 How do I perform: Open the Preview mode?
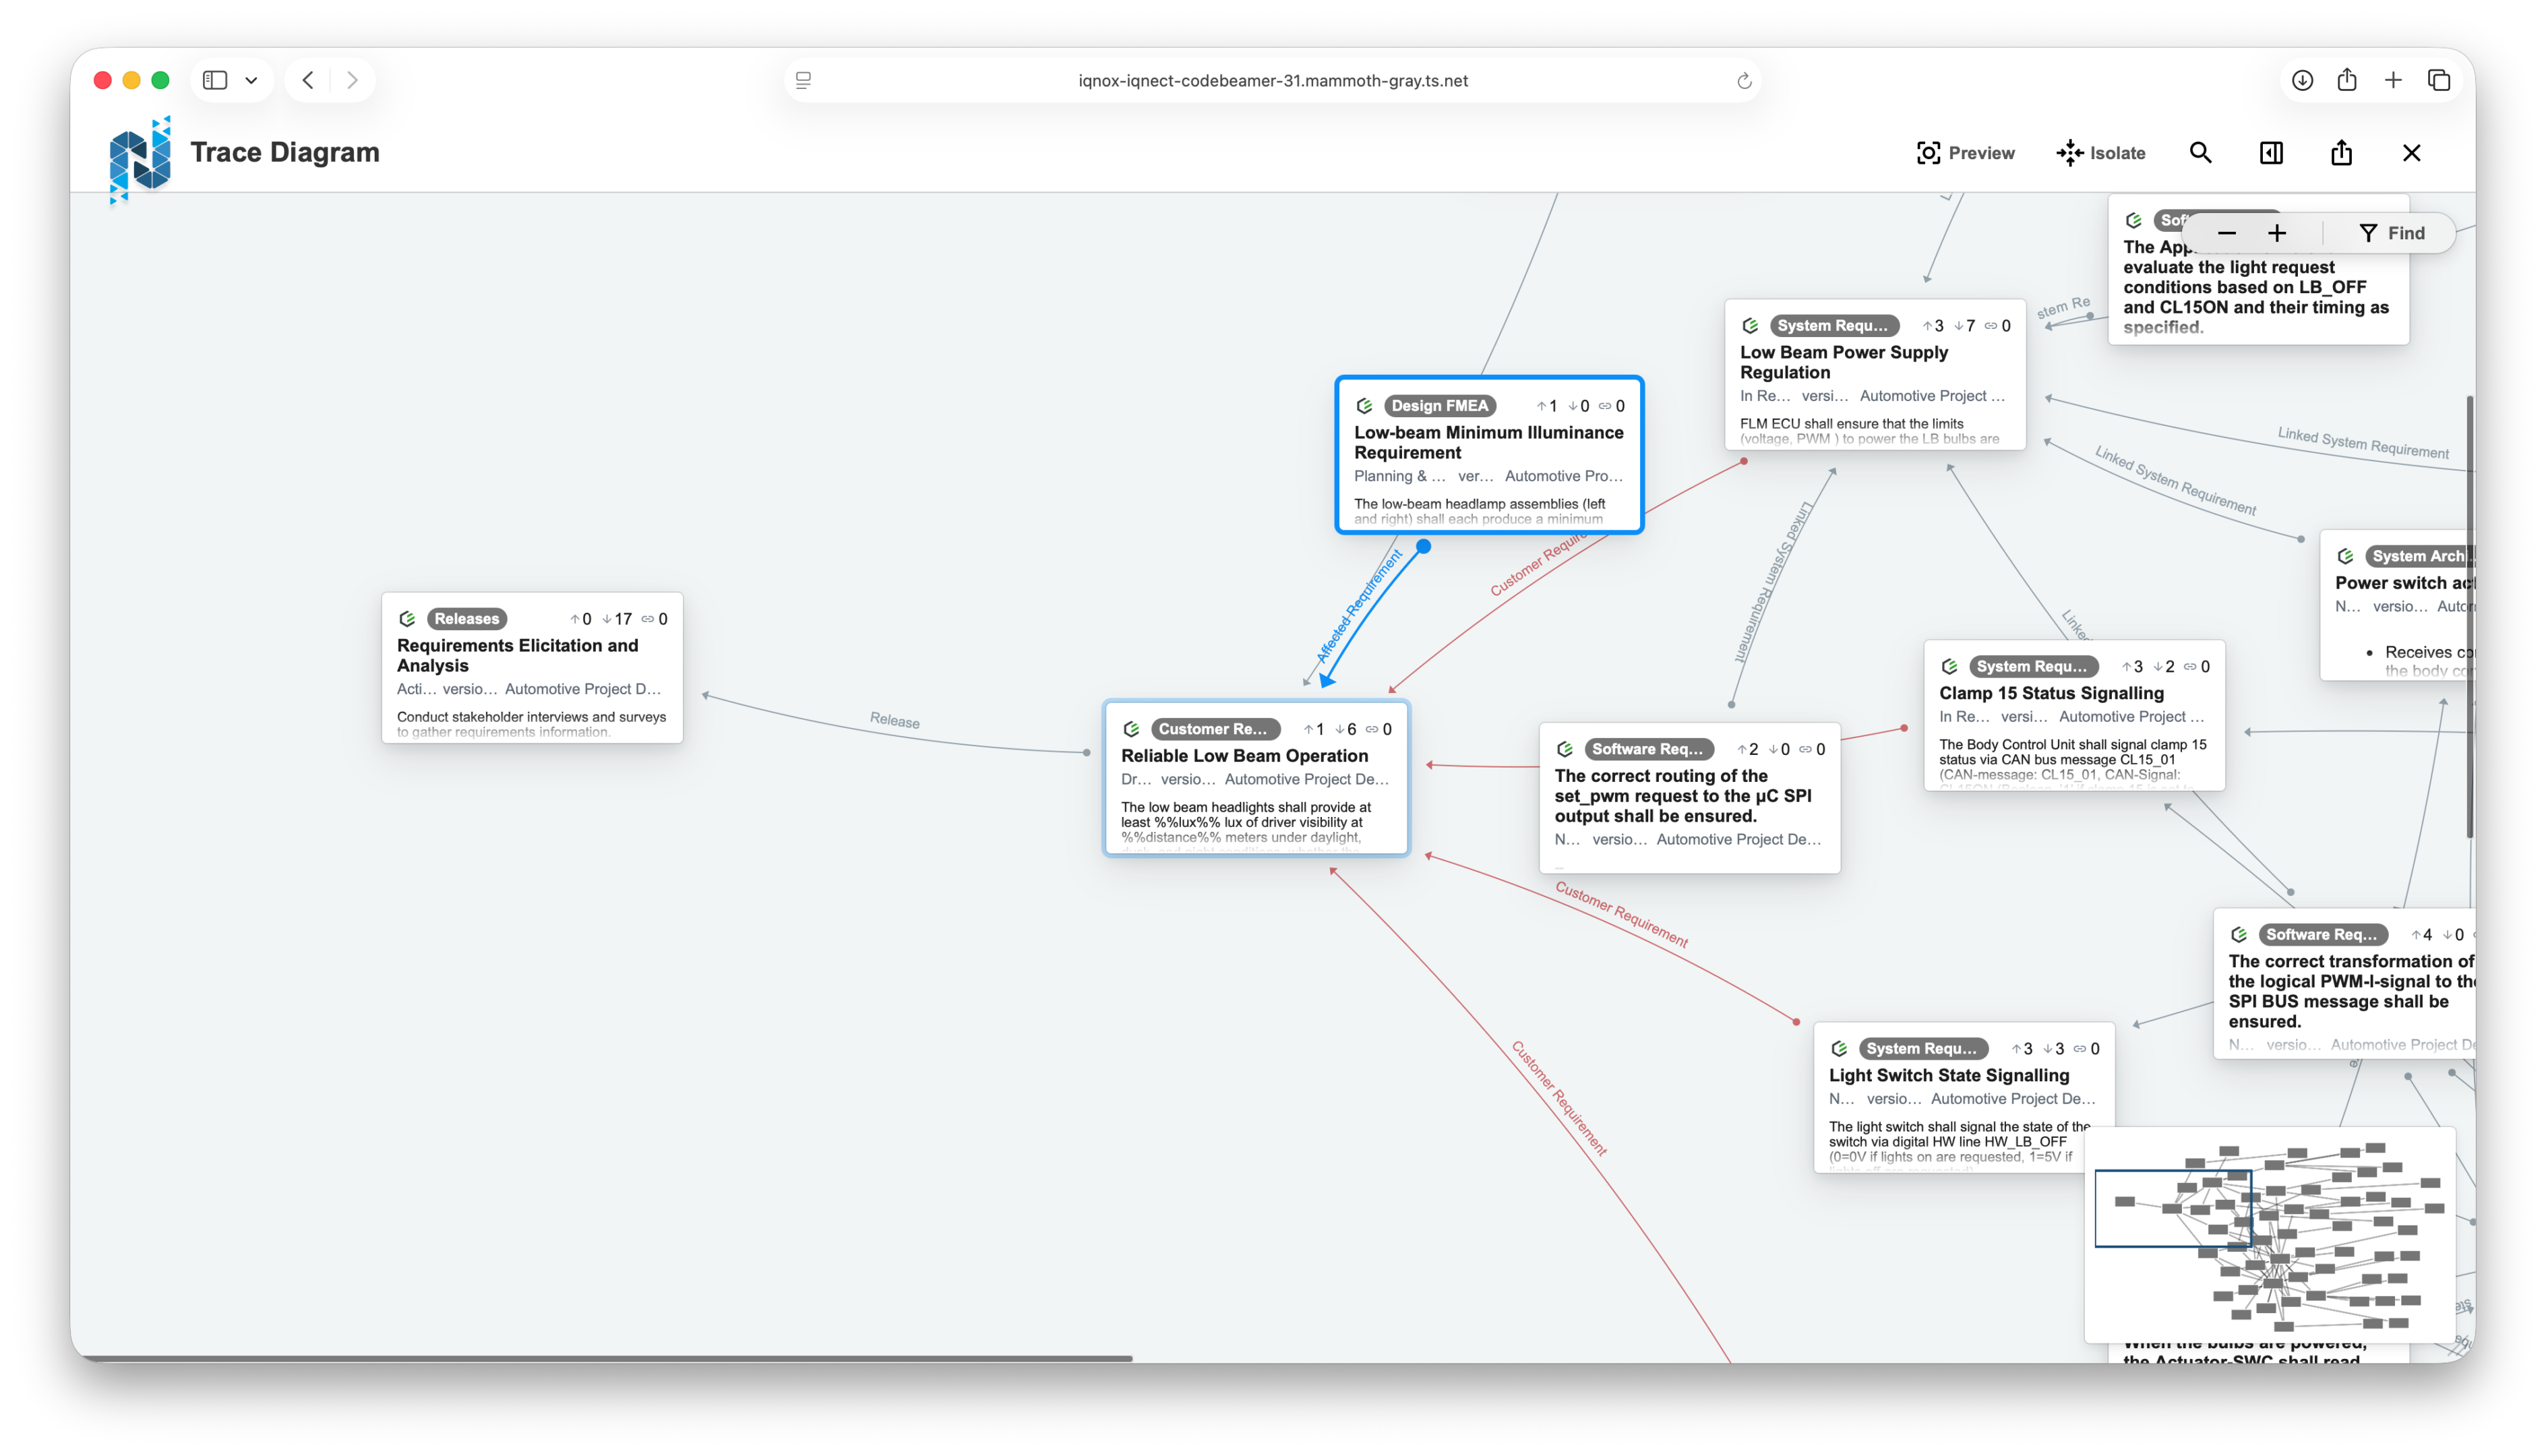click(1965, 153)
